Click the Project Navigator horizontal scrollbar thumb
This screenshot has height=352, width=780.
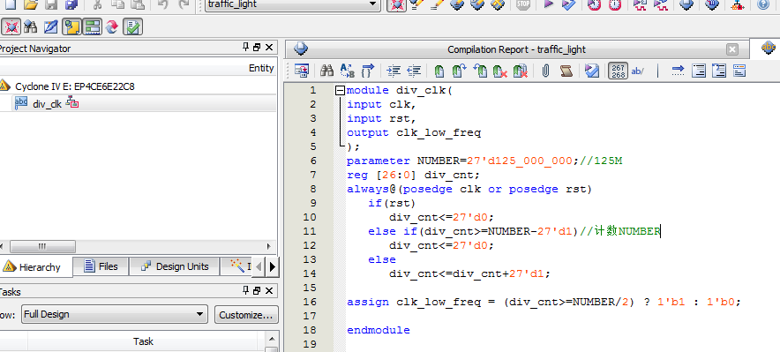[x=42, y=246]
